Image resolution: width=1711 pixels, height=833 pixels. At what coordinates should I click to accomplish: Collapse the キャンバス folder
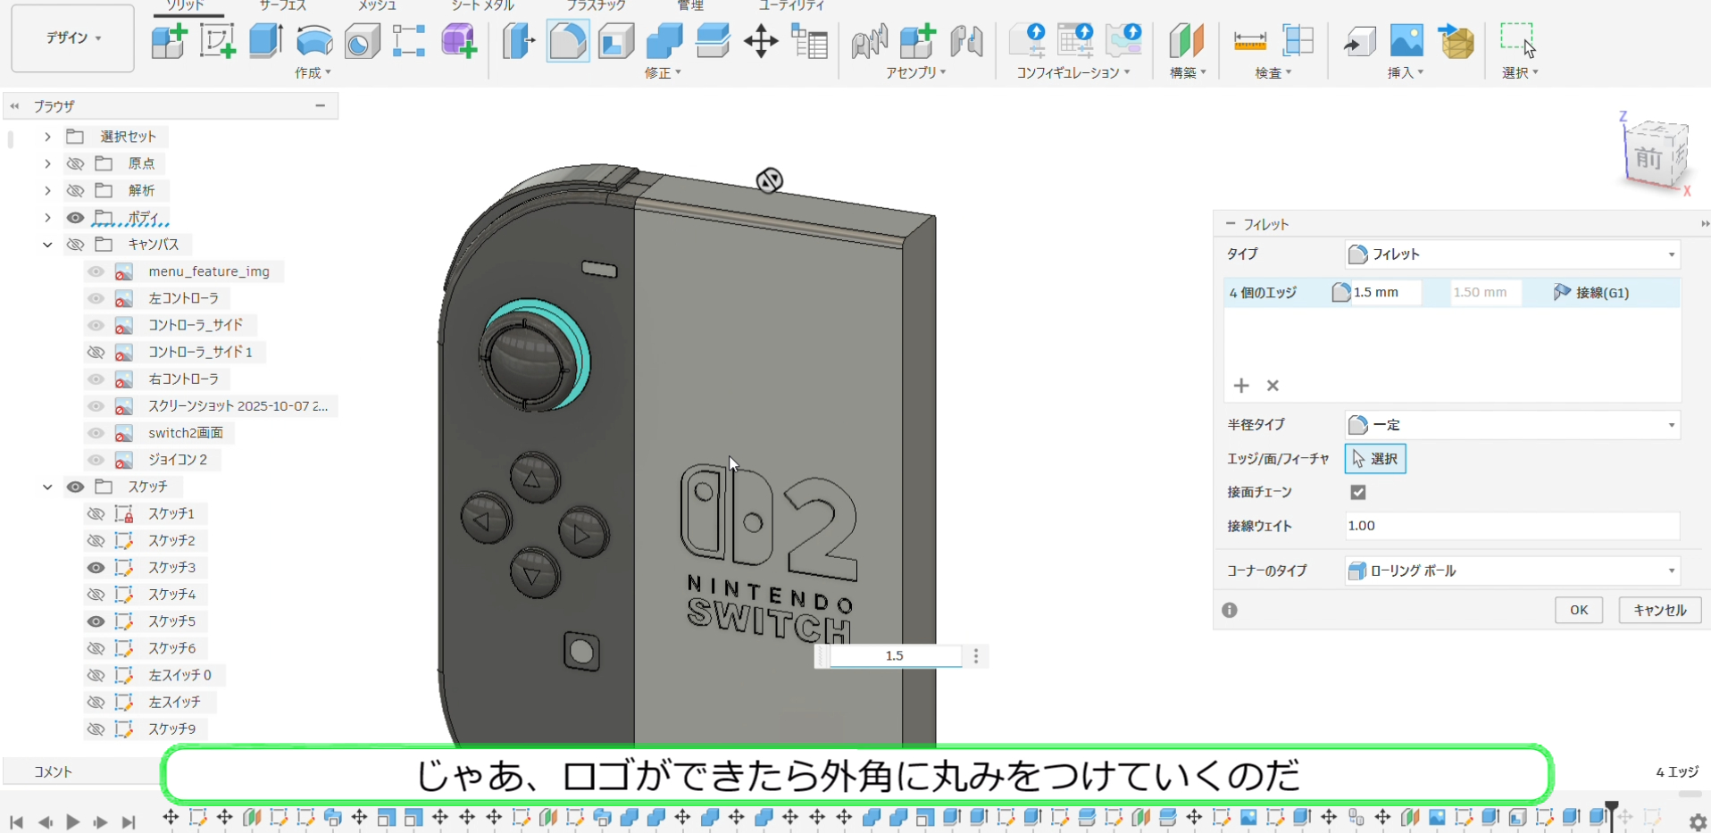tap(48, 245)
